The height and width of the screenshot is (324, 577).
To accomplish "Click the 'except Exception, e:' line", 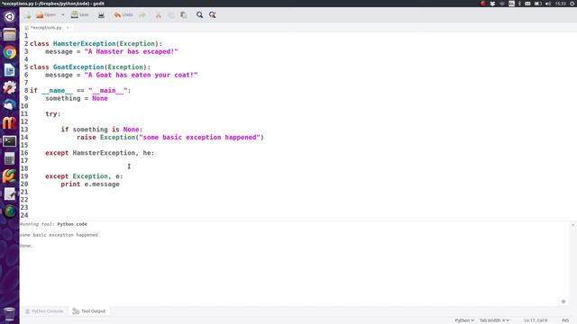I will click(x=84, y=176).
